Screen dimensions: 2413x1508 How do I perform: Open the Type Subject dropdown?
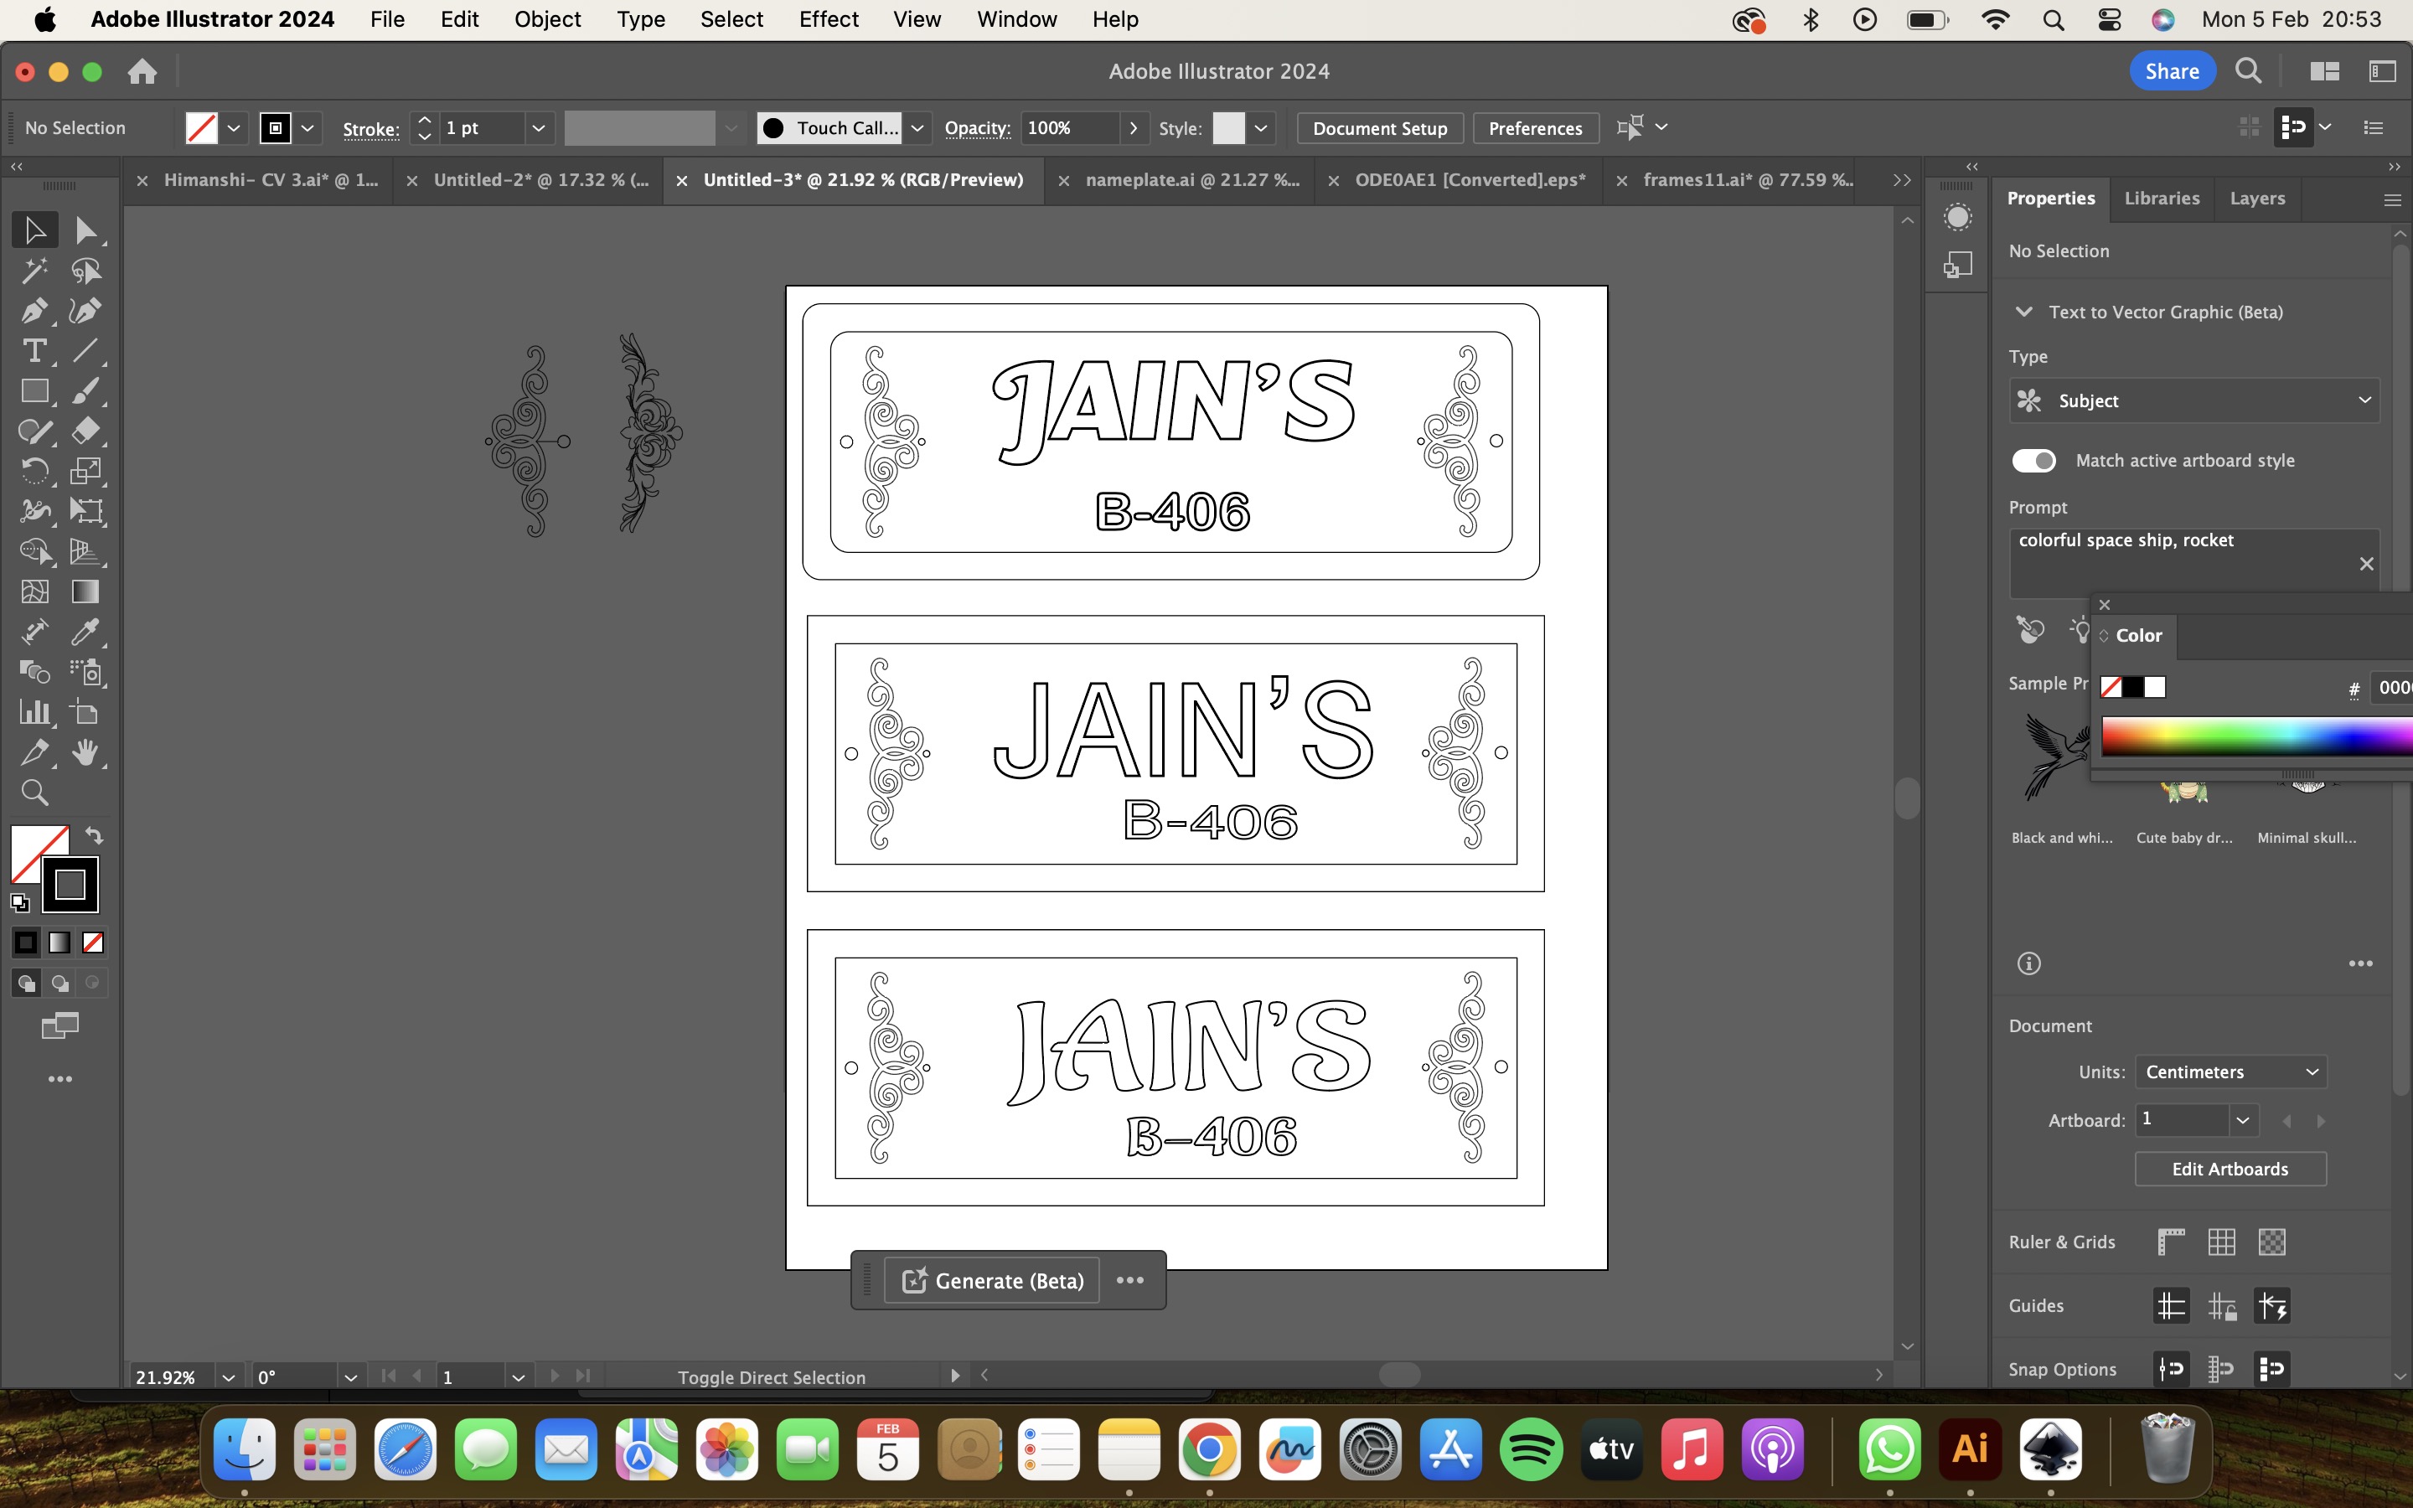(2193, 401)
